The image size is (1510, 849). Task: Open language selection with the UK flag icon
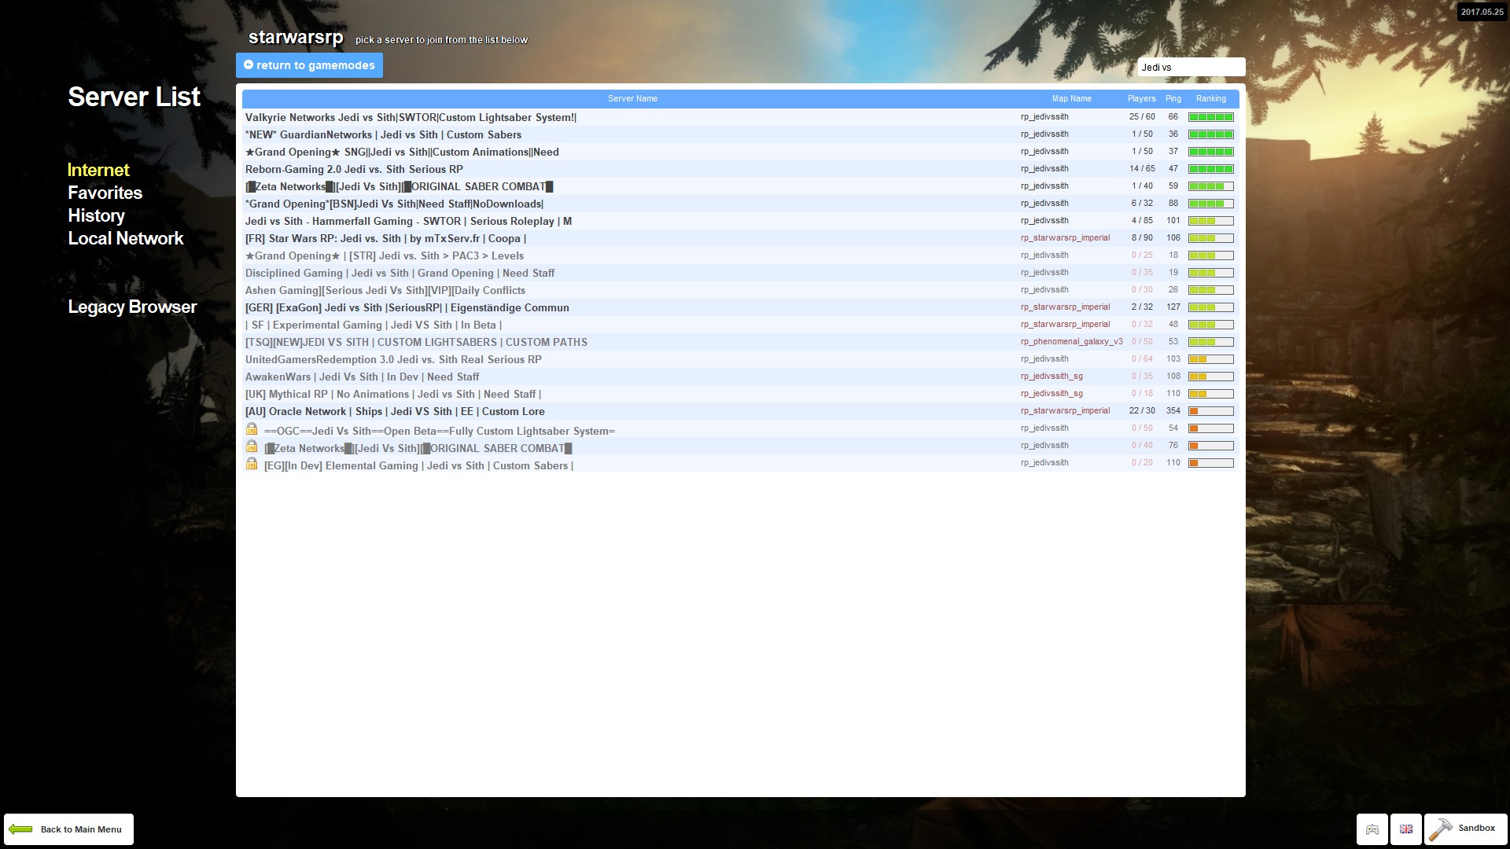tap(1406, 829)
